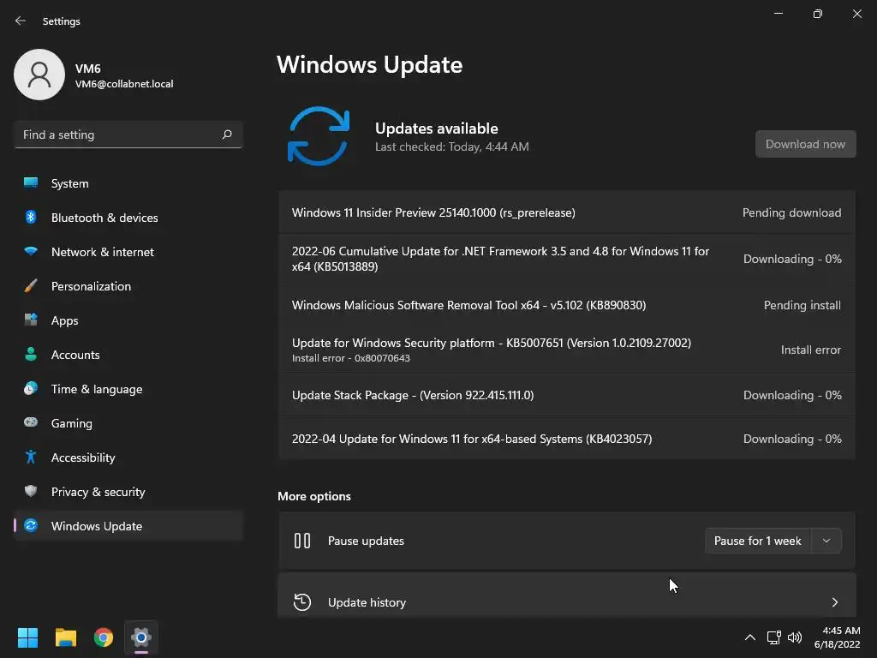This screenshot has height=658, width=877.
Task: Launch Google Chrome from taskbar
Action: (104, 637)
